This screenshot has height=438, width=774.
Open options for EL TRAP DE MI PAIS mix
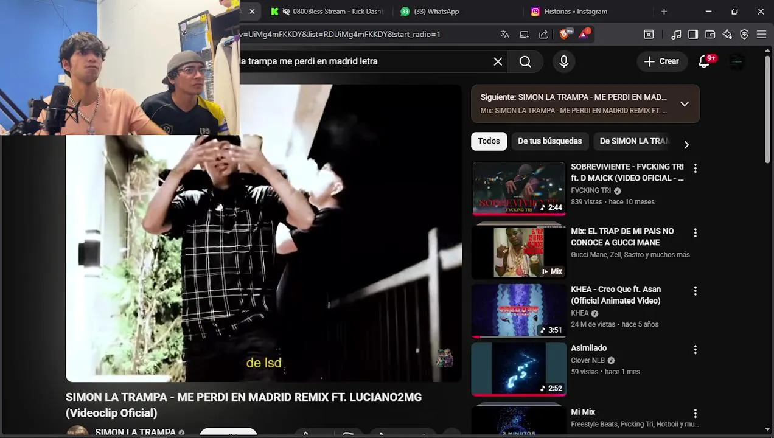(696, 233)
